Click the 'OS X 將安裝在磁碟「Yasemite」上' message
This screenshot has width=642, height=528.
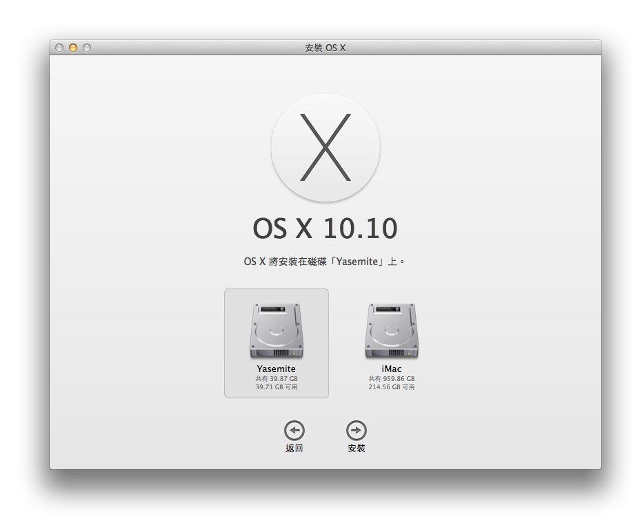coord(324,262)
